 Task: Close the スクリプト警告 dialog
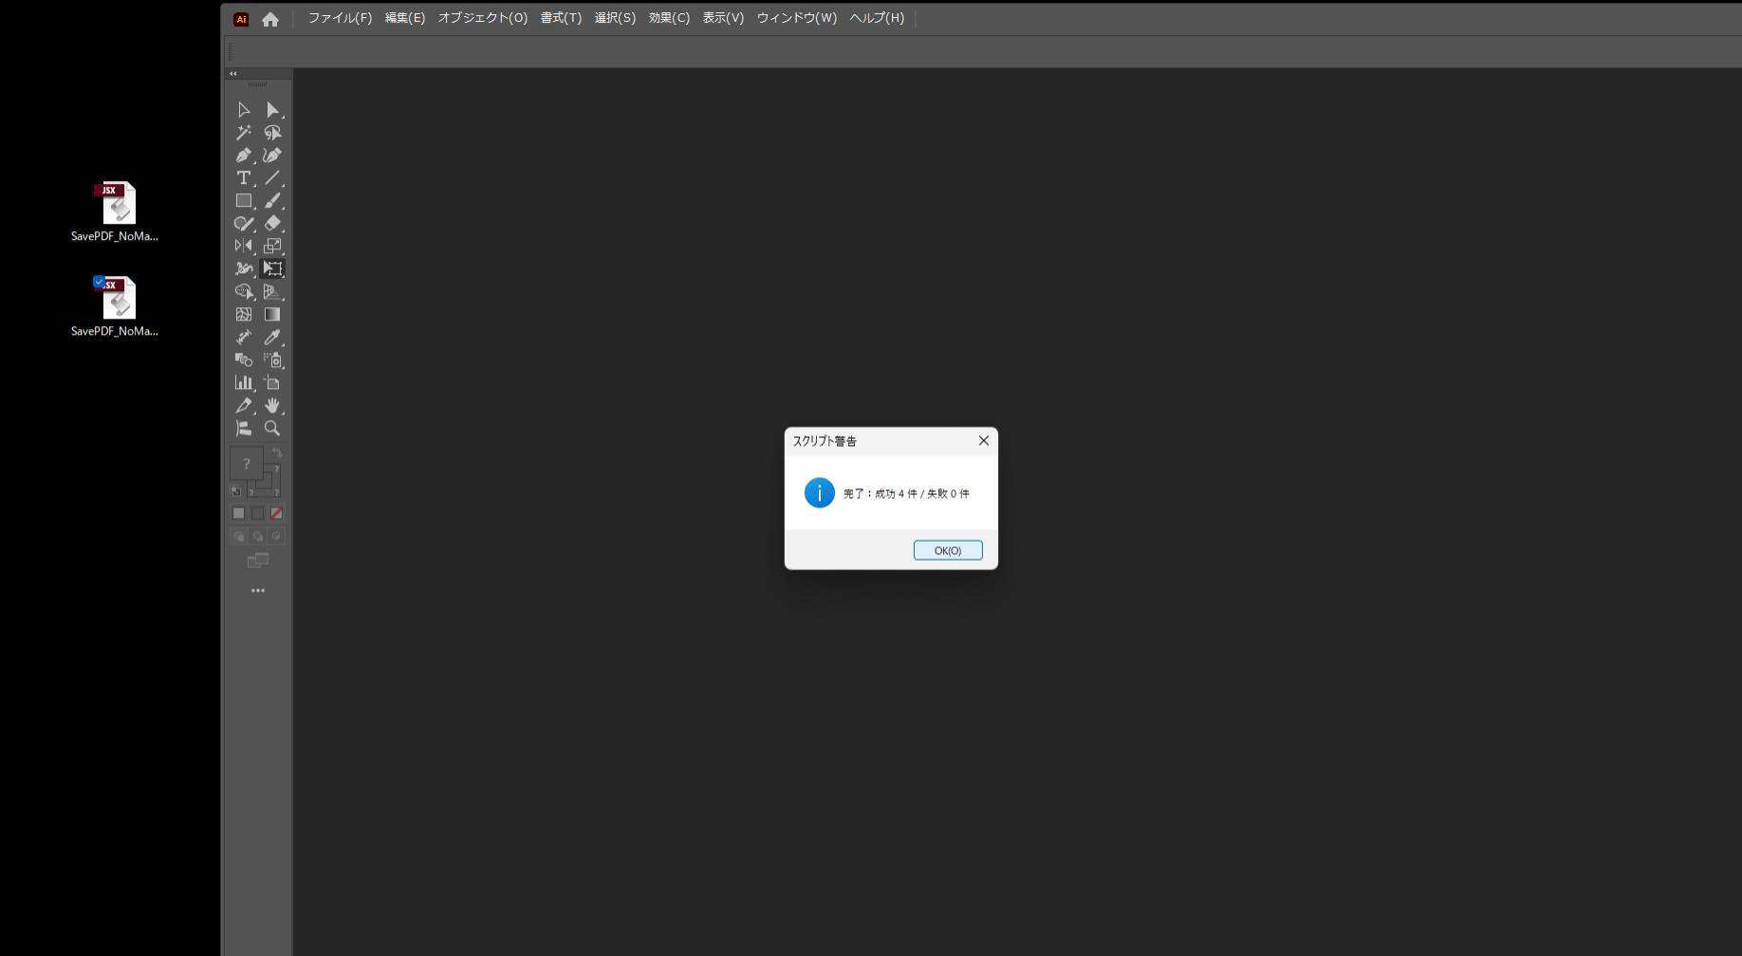click(983, 441)
